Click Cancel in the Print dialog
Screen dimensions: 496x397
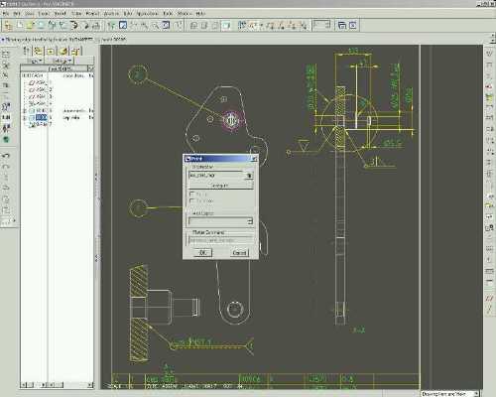tap(239, 253)
